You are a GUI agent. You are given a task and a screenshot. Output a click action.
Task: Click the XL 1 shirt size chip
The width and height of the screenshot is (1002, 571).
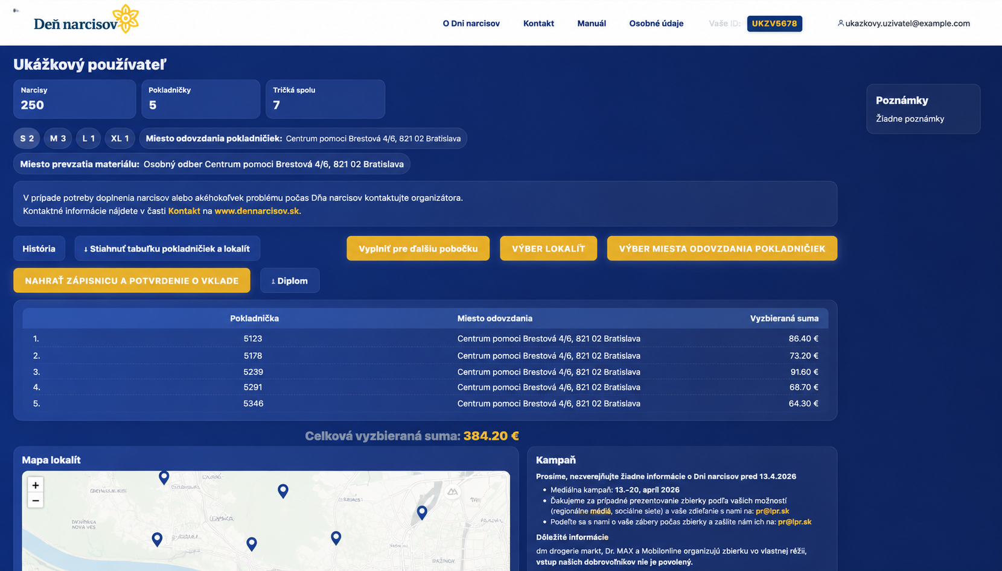click(120, 139)
